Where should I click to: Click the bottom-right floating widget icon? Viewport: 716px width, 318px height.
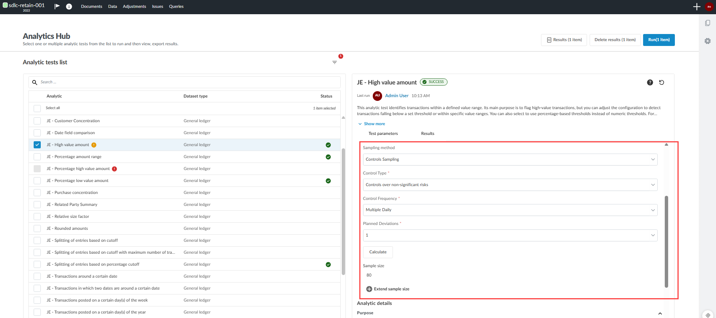pyautogui.click(x=707, y=315)
